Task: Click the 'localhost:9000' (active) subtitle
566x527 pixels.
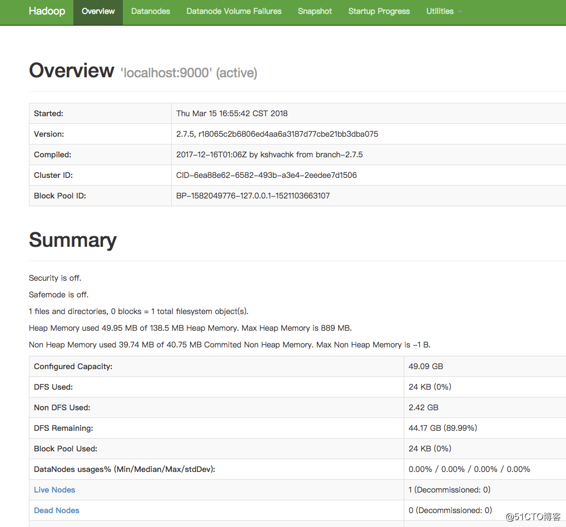Action: click(x=189, y=73)
